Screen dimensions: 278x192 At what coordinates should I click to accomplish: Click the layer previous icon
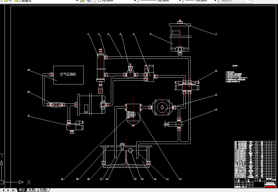[x=89, y=1]
